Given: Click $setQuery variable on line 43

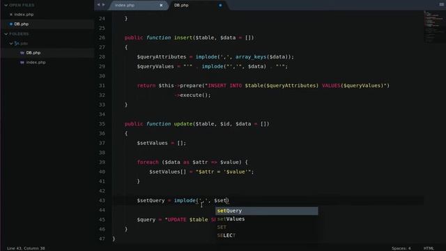Looking at the screenshot, I should coord(151,200).
